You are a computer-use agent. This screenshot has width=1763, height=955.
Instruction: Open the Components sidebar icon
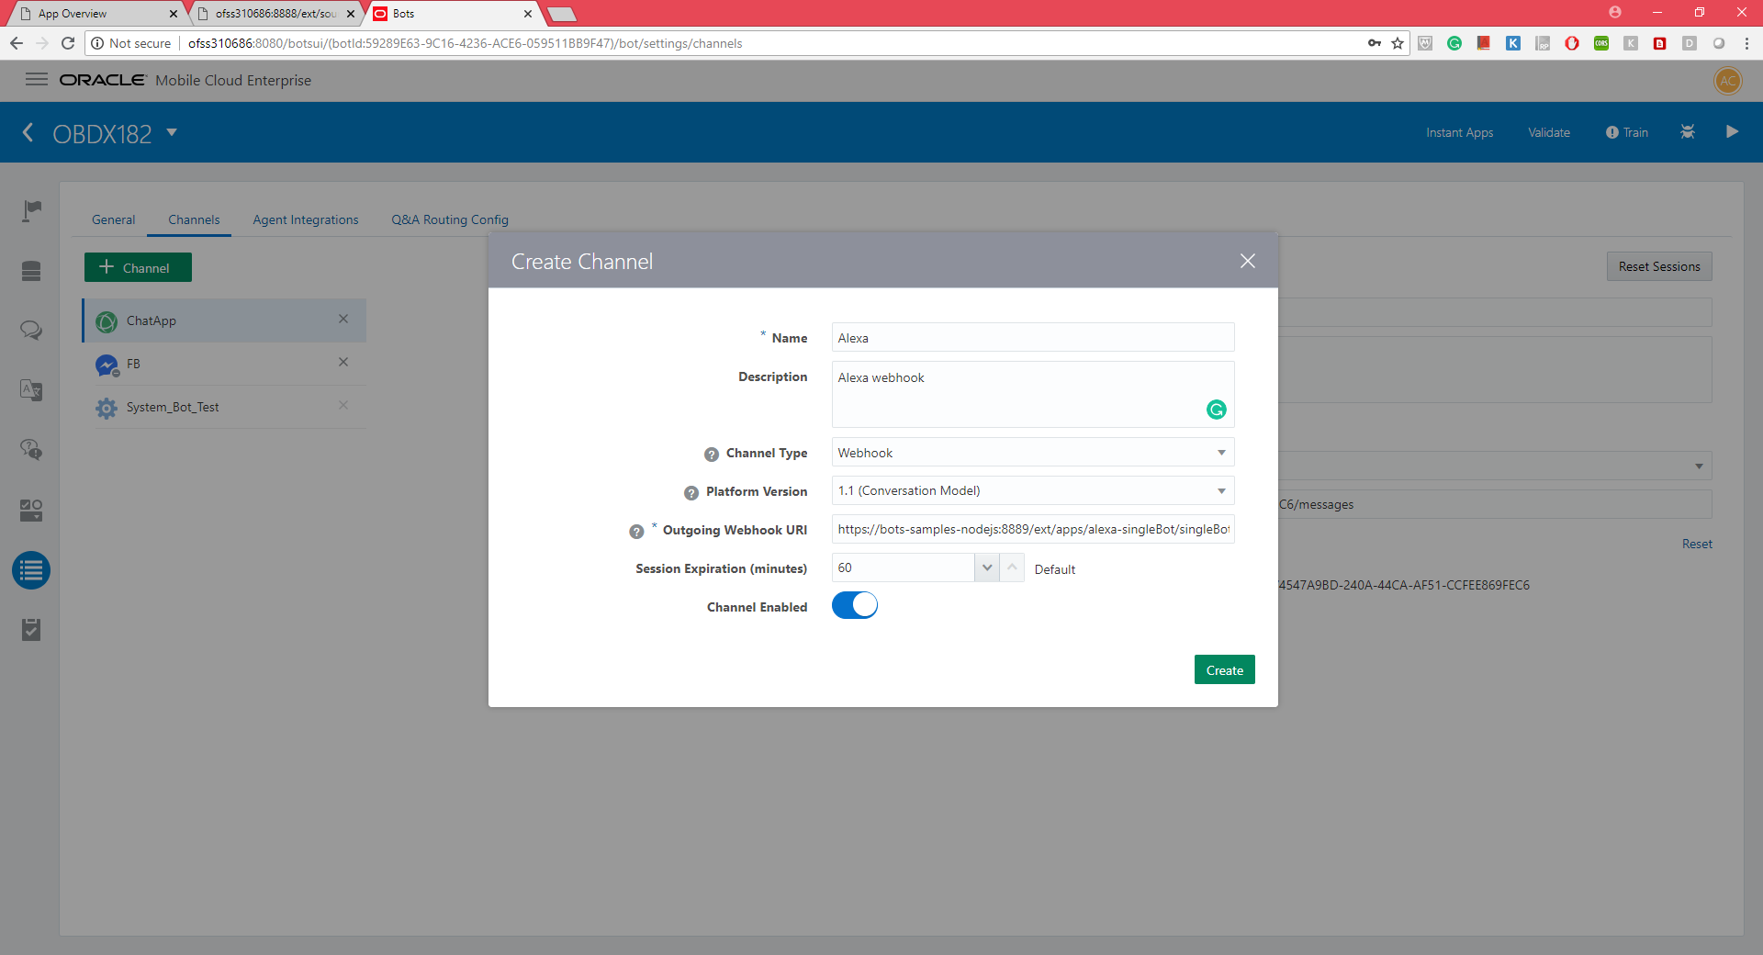click(x=31, y=510)
